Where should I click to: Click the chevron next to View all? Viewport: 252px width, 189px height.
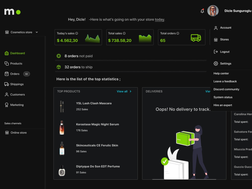click(x=131, y=91)
